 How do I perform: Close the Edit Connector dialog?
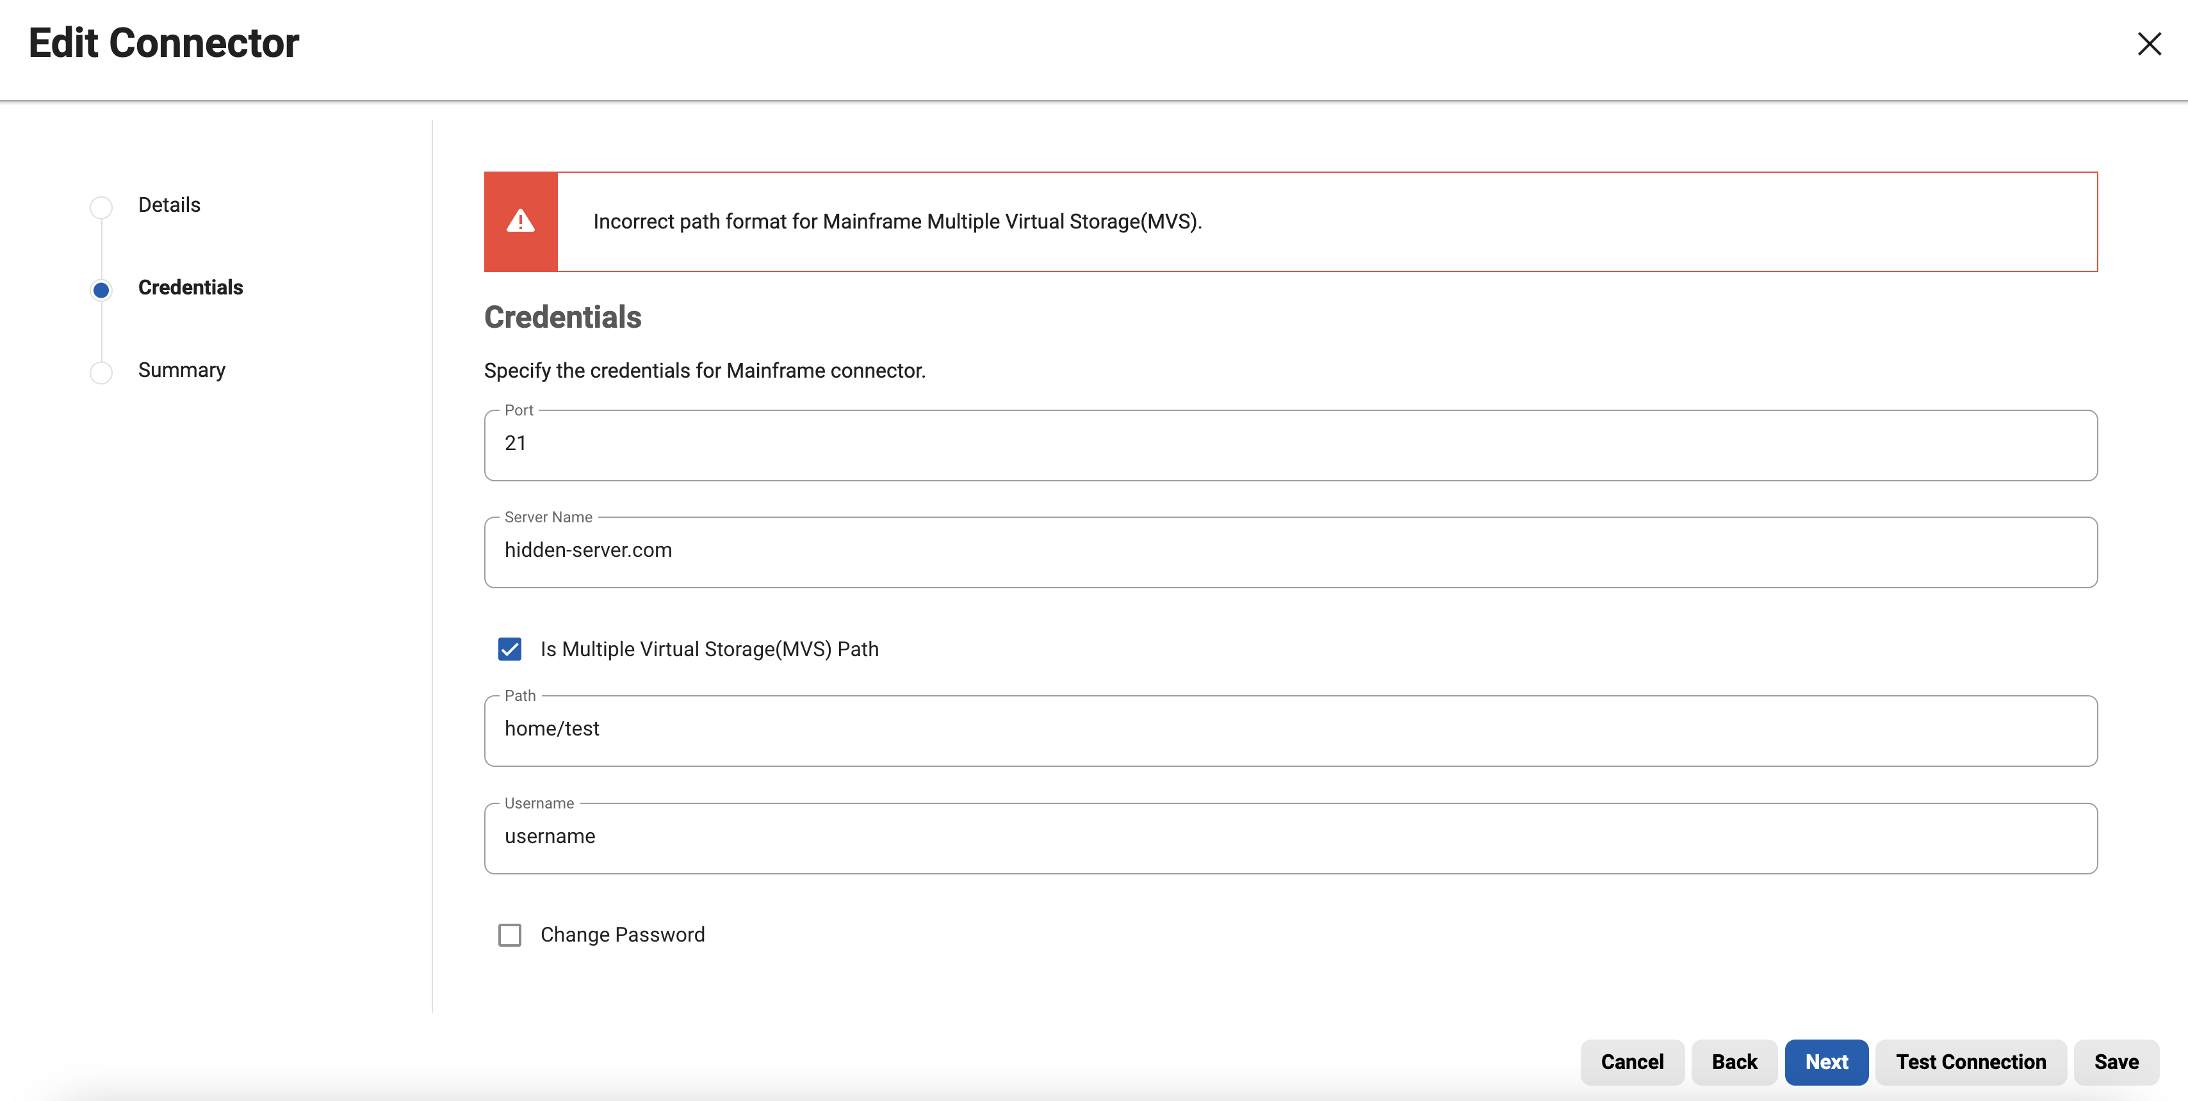2149,44
